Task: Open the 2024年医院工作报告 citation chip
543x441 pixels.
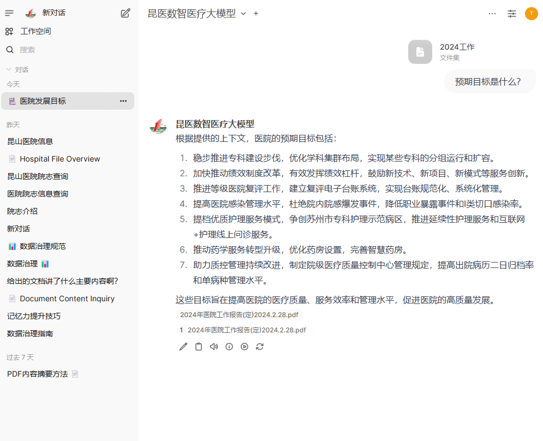Action: point(239,315)
